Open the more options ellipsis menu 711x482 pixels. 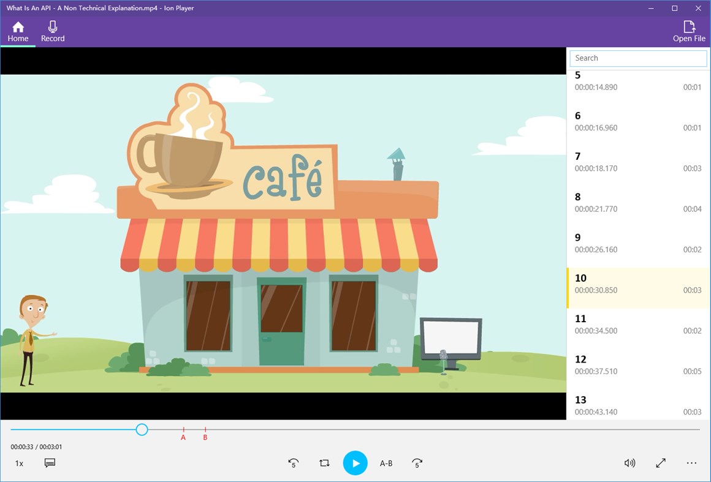click(x=691, y=463)
